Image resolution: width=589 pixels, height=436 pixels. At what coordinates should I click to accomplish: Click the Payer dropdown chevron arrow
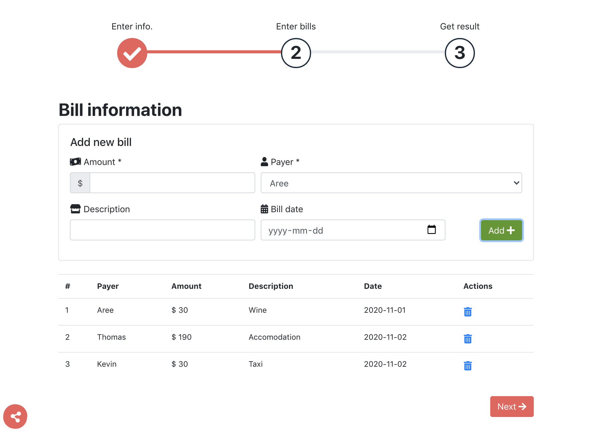[x=516, y=183]
